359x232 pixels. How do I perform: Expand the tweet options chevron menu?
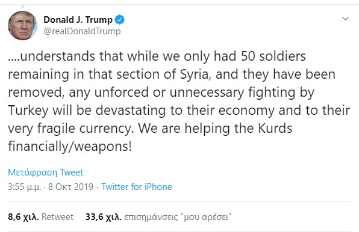(345, 19)
